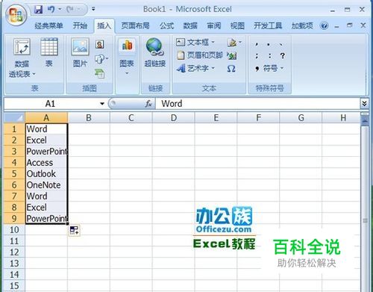Switch to the 开发工具 tab

268,25
